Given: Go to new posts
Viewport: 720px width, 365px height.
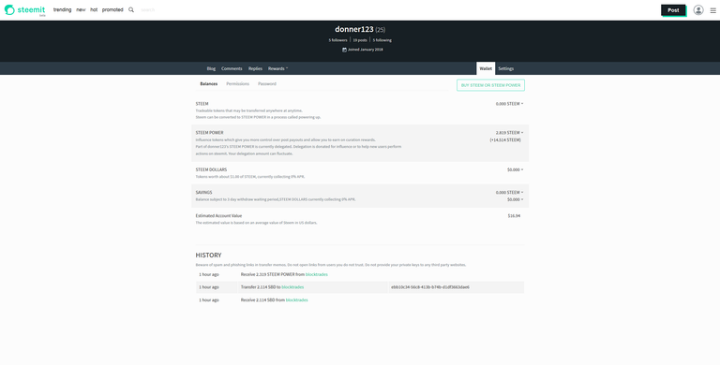Looking at the screenshot, I should click(x=81, y=9).
